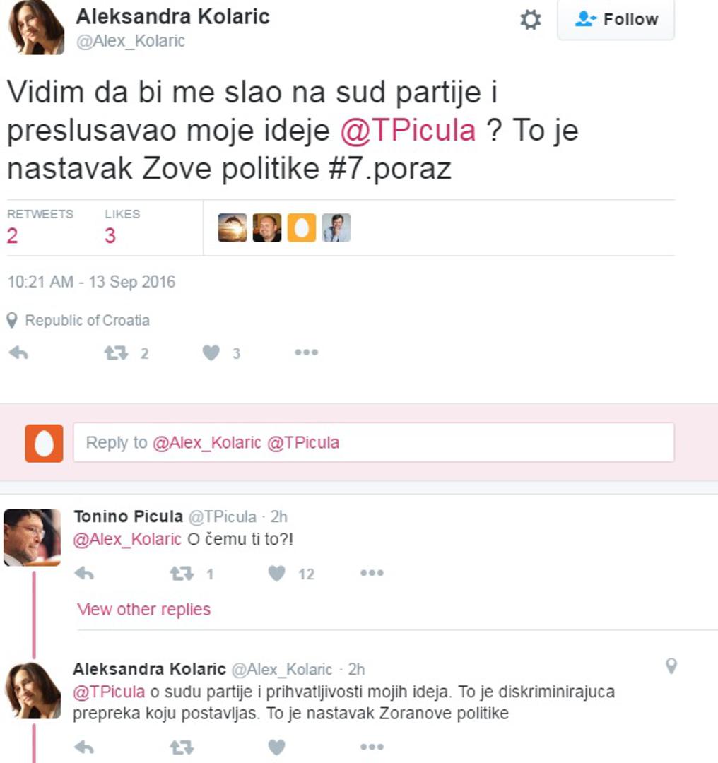The image size is (718, 763).
Task: Open more options on the main tweet
Action: [306, 353]
